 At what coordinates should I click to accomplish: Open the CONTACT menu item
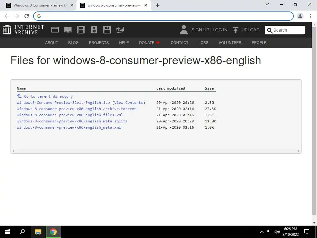pos(179,43)
